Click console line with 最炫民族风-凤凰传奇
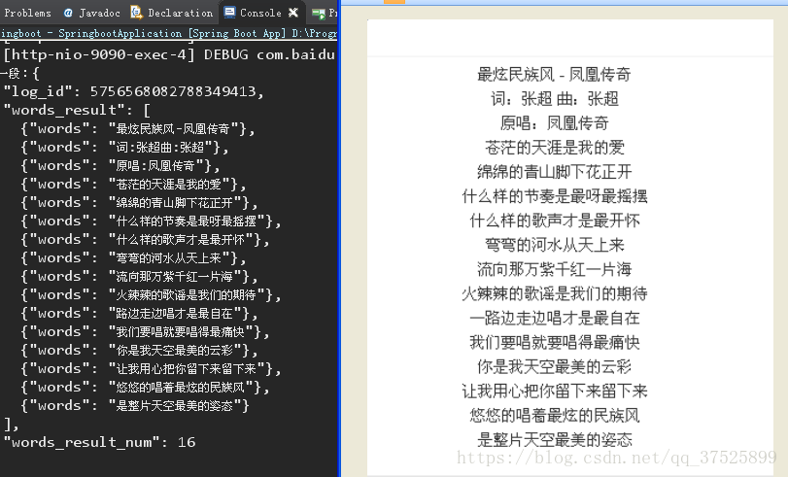The image size is (788, 477). click(138, 128)
